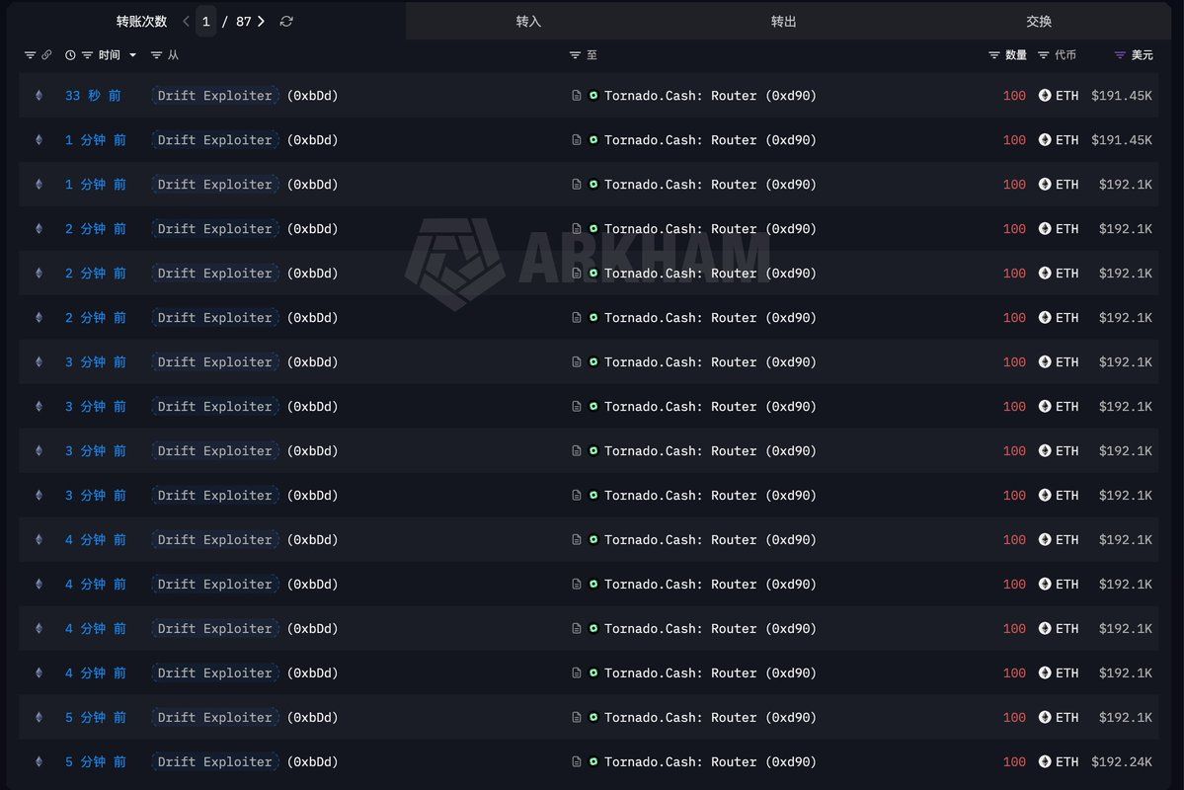Click Tornado.Cash logo in 1 分钟 前 $191.45K row

tap(593, 139)
